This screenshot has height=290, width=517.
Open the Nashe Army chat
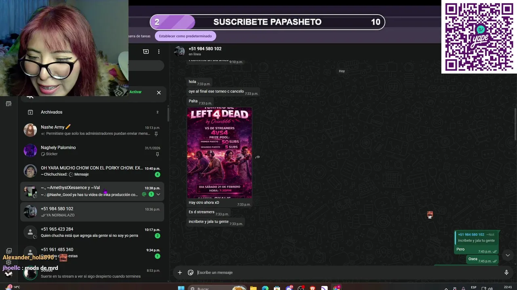click(93, 130)
